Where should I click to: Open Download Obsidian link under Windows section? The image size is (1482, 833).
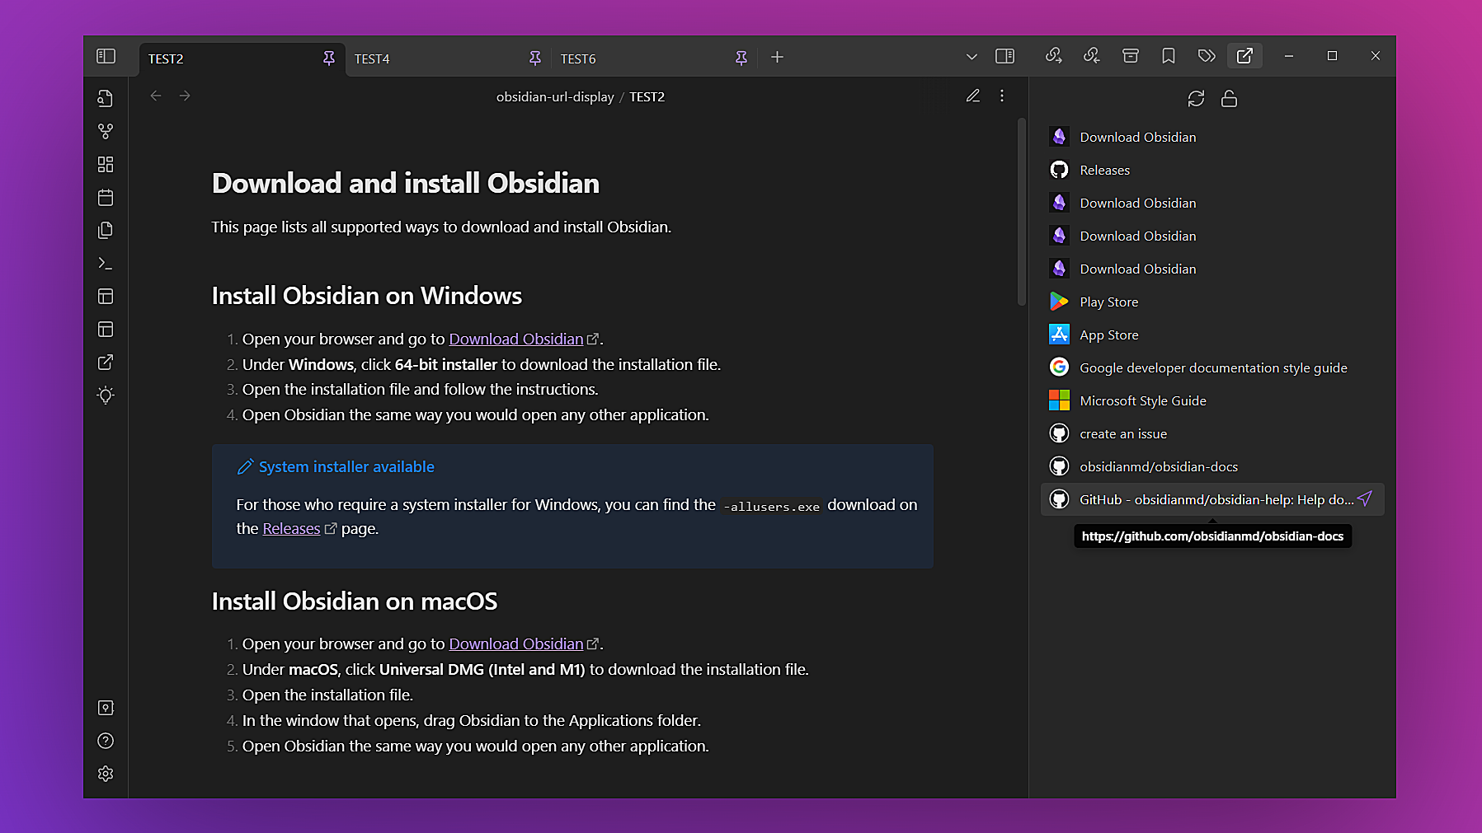516,339
